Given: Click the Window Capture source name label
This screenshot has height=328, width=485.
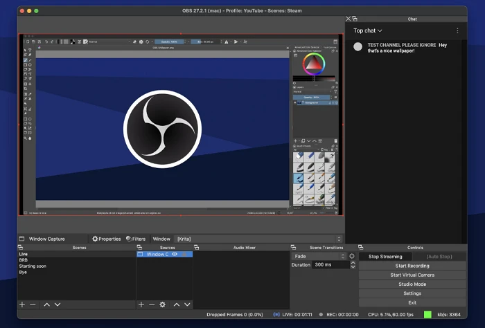Looking at the screenshot, I should (x=46, y=239).
